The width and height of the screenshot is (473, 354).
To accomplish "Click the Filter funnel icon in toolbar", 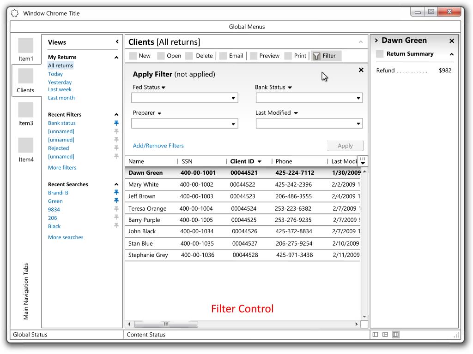I will [x=316, y=56].
